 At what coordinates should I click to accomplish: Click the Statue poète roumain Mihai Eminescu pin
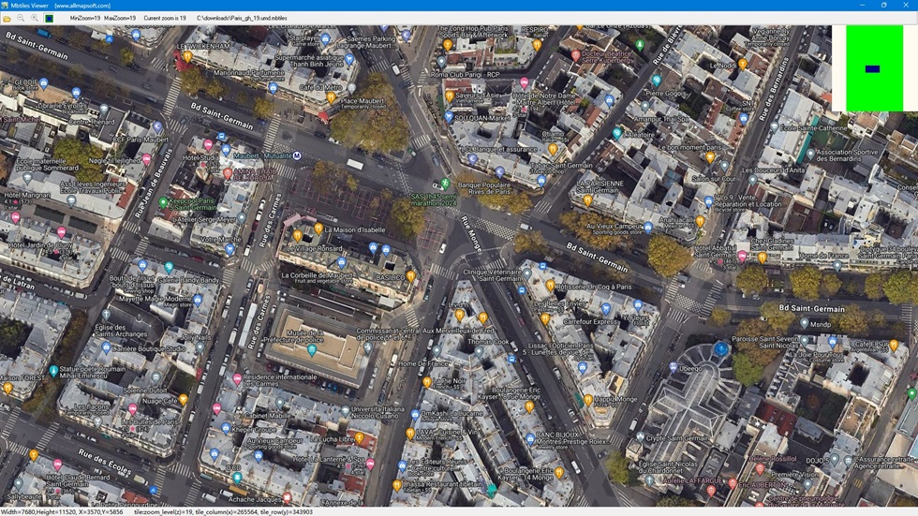pyautogui.click(x=53, y=370)
